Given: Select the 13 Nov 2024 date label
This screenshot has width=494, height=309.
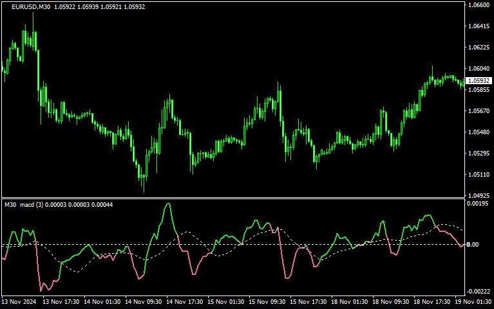Looking at the screenshot, I should (x=19, y=301).
